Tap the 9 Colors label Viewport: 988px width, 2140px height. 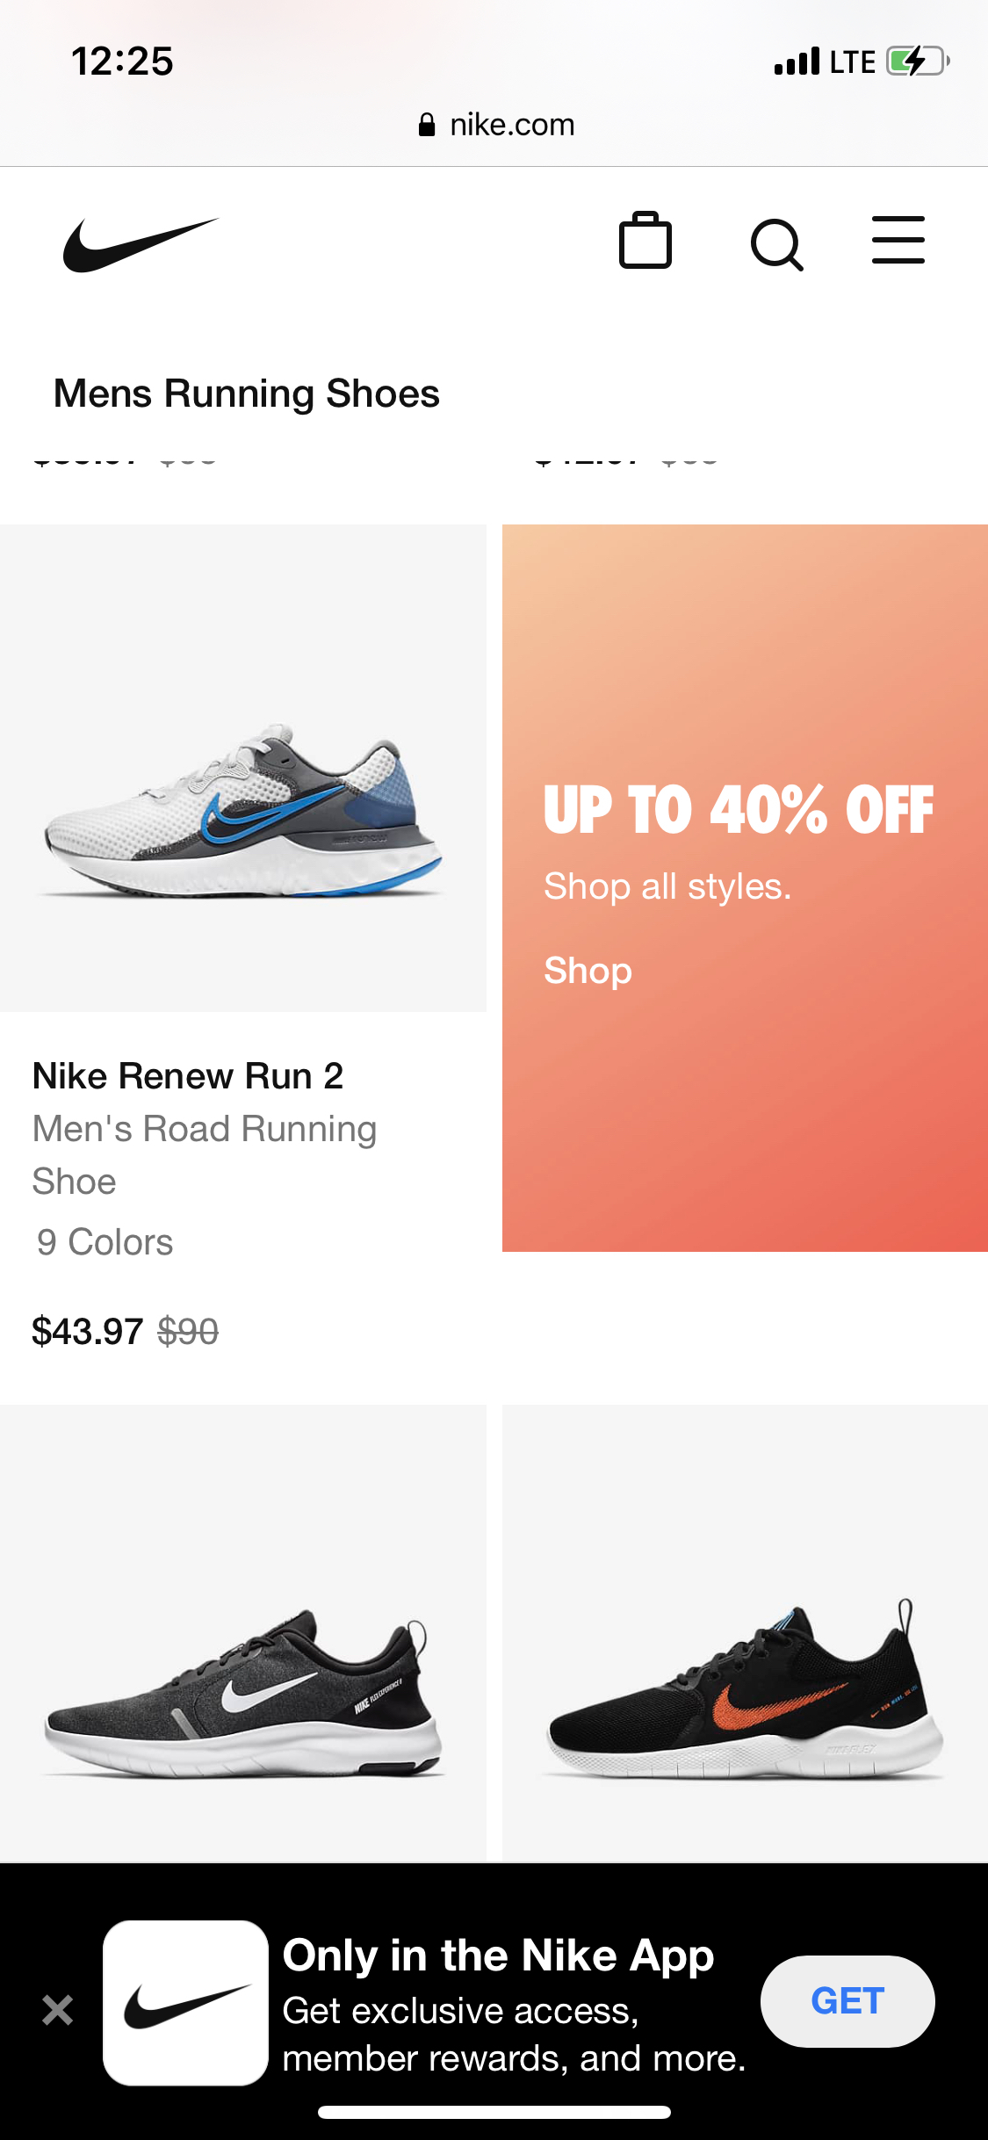click(x=105, y=1242)
